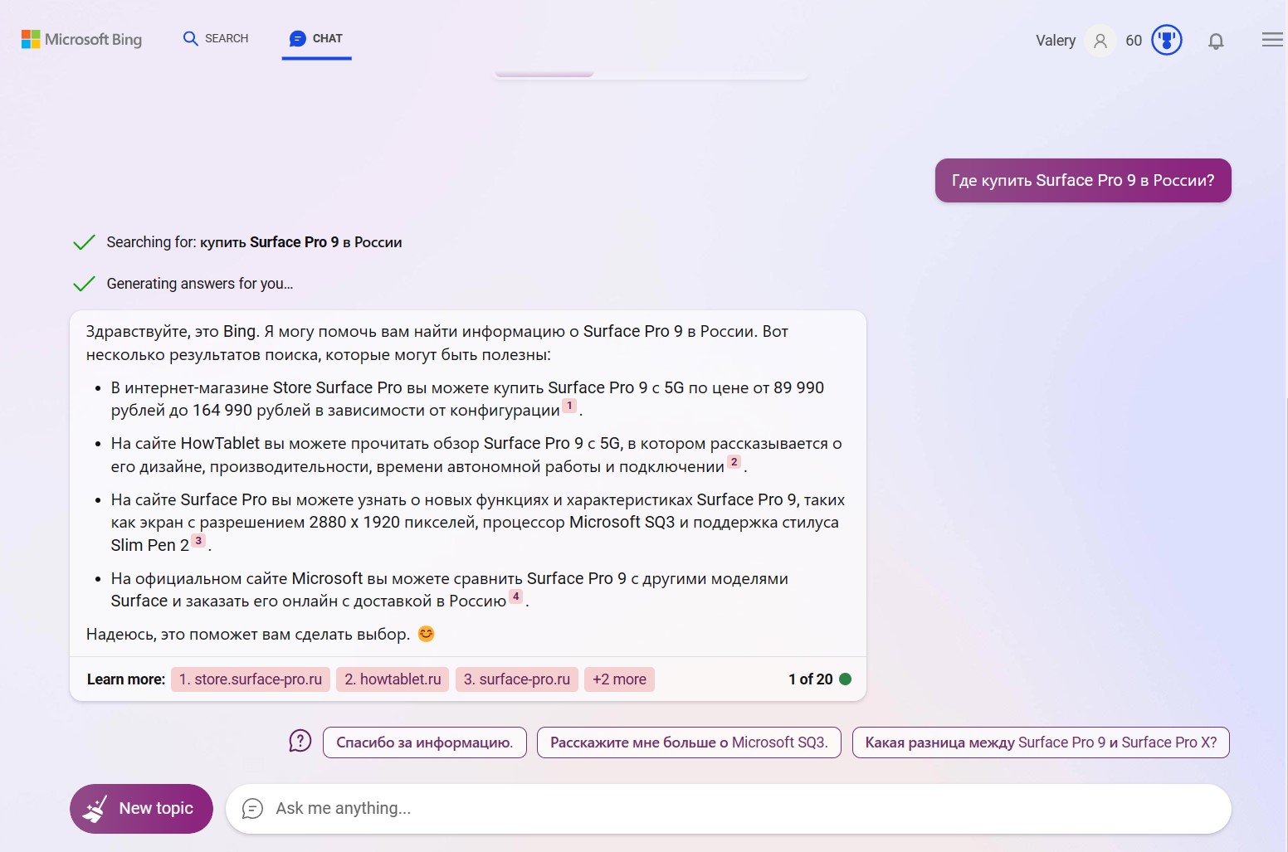Click the bullet about official Microsoft site

coord(450,590)
